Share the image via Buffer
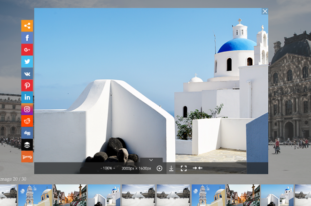This screenshot has height=206, width=311. click(x=27, y=145)
